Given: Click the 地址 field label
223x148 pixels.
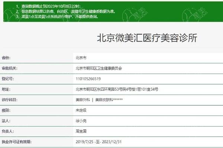Looking at the screenshot, I should (6, 89).
